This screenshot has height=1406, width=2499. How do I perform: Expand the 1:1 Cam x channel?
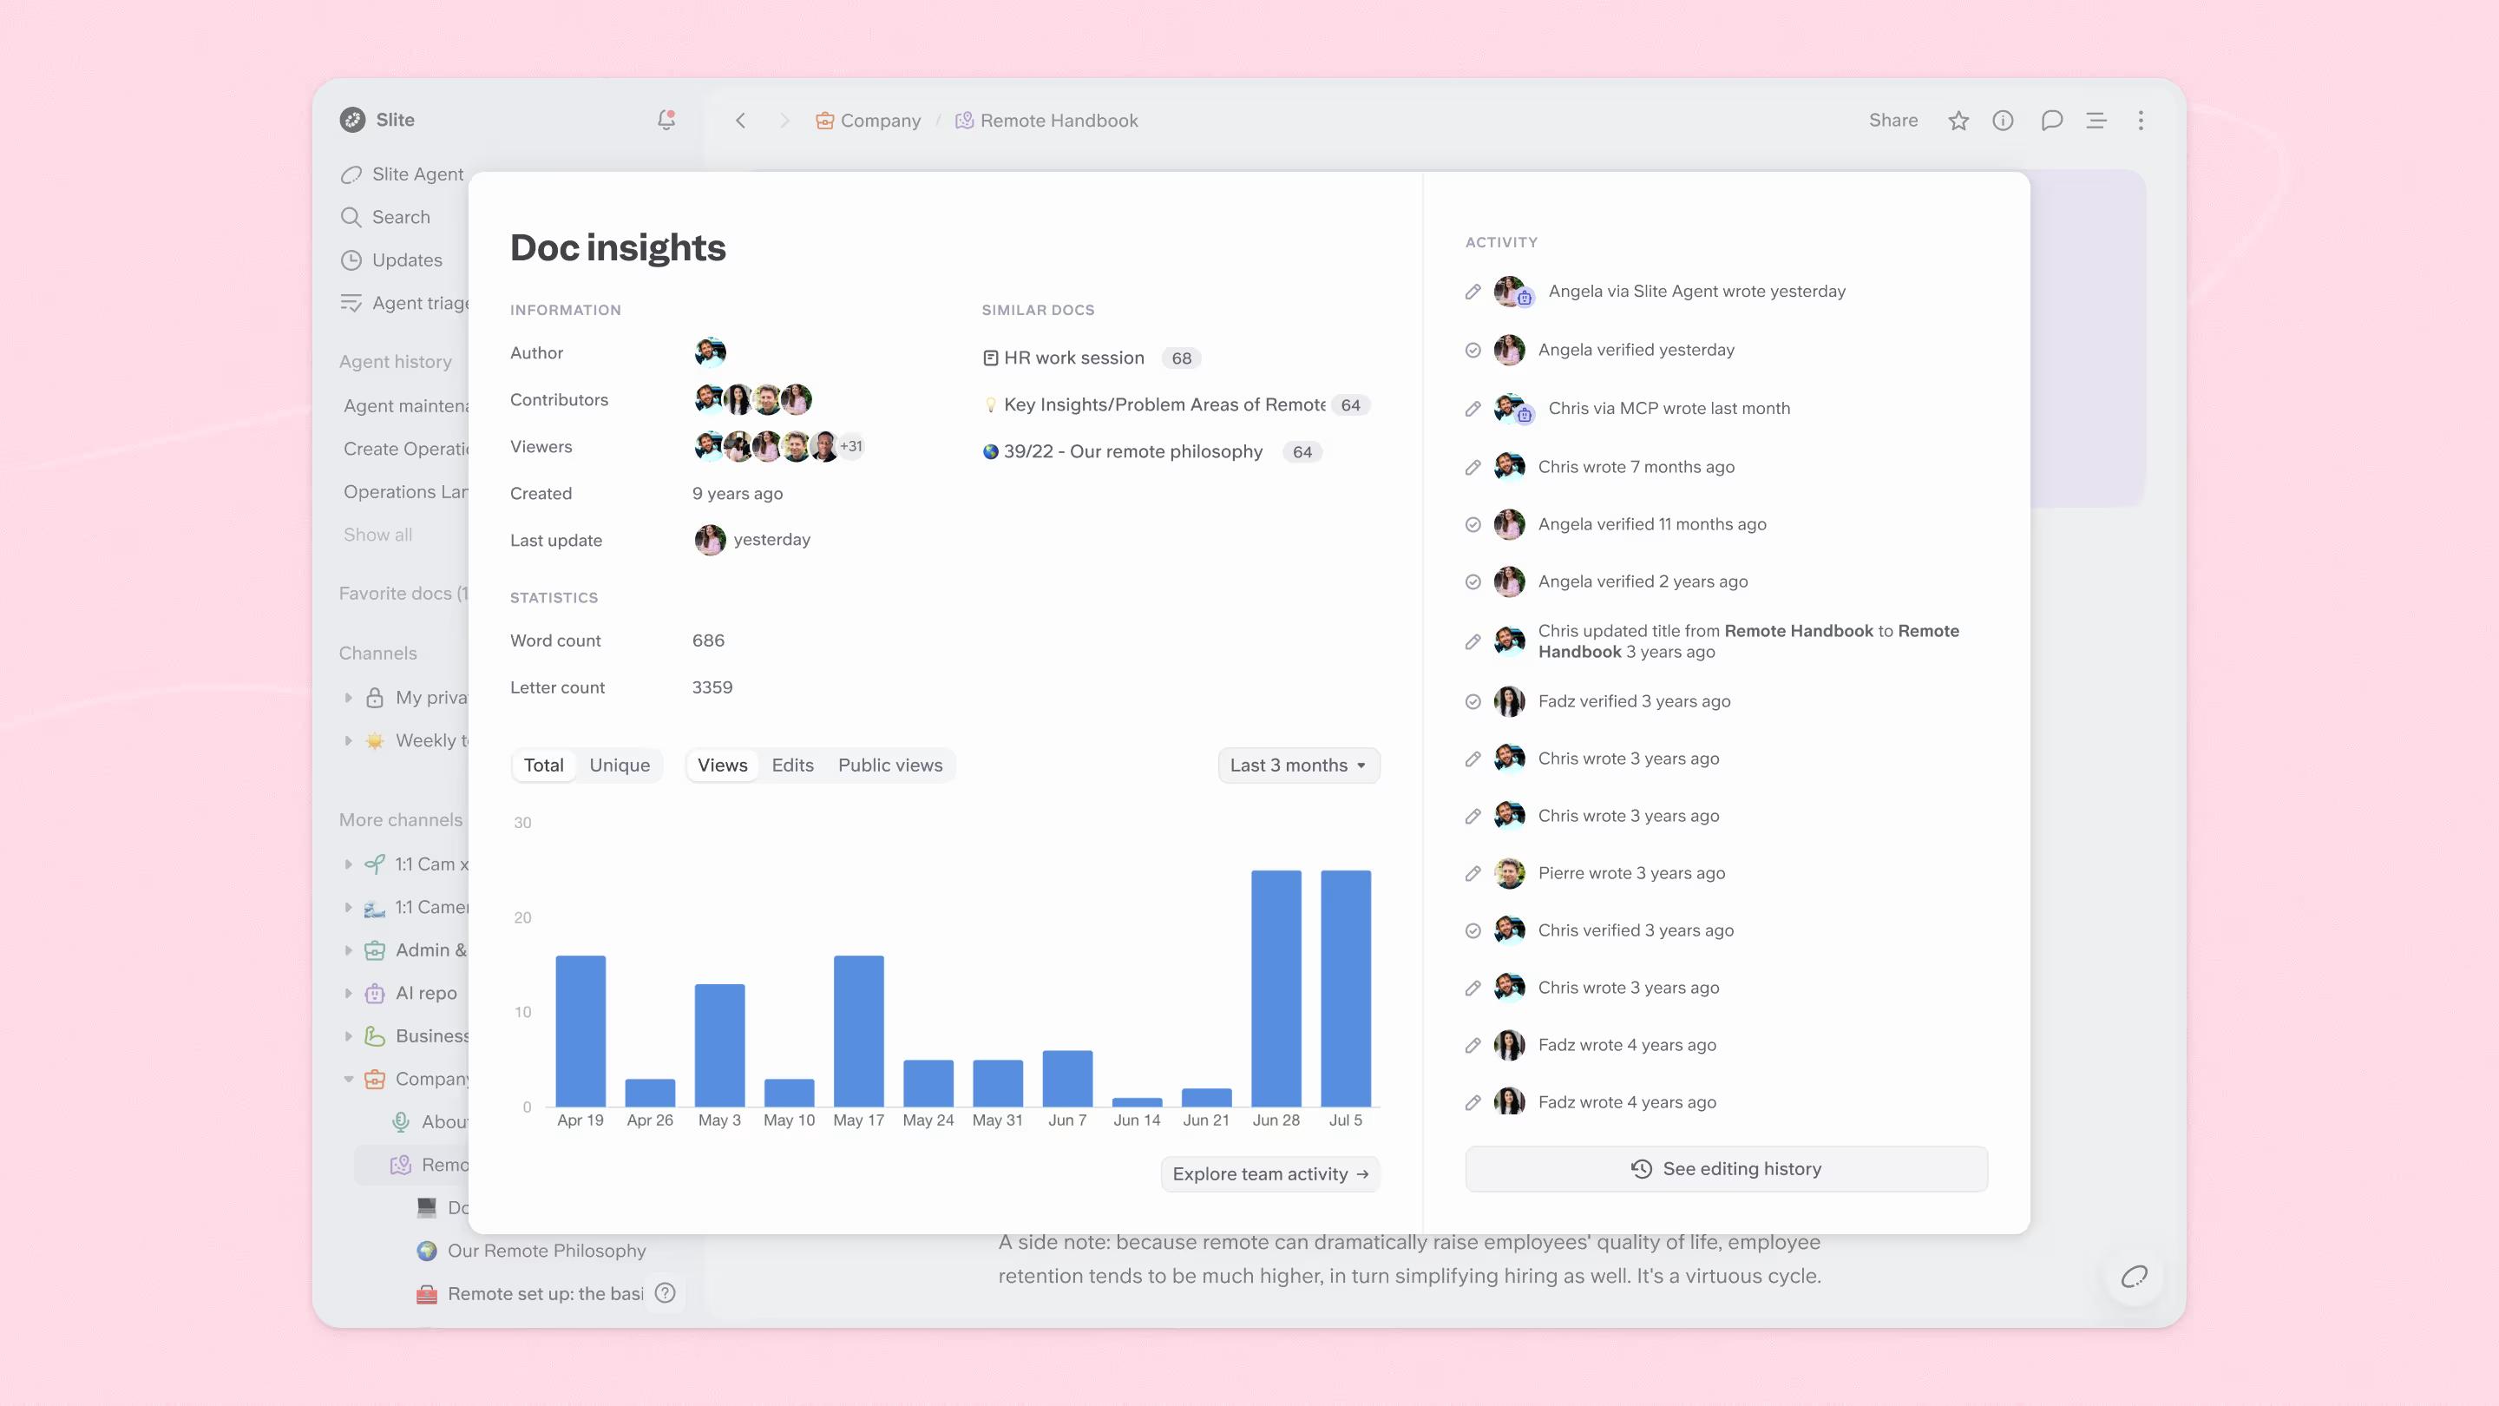point(348,864)
